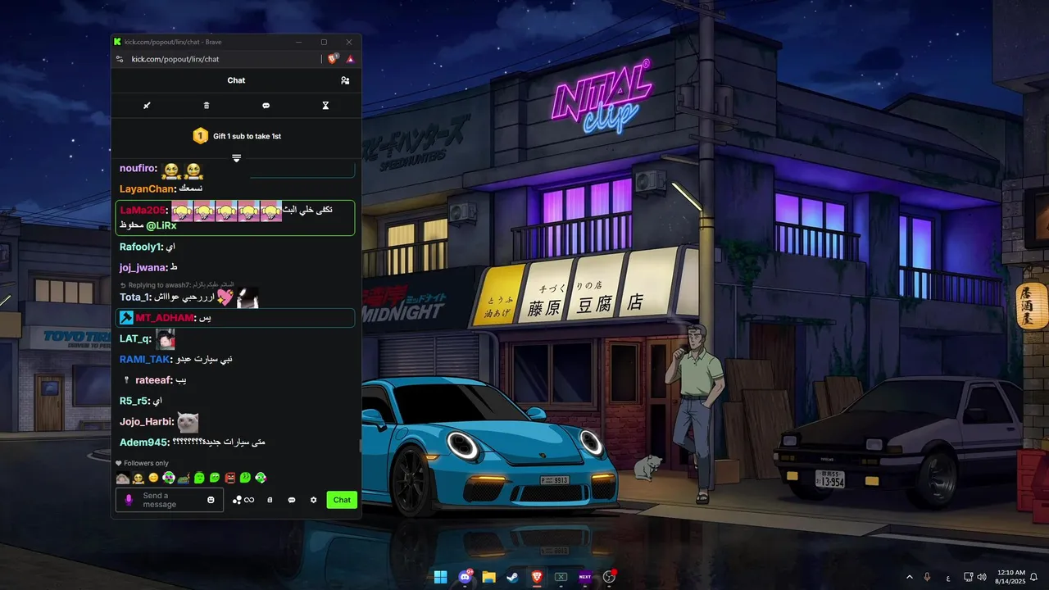Click the cat emote in Jojo_Harbi's message
The width and height of the screenshot is (1049, 590).
point(188,422)
